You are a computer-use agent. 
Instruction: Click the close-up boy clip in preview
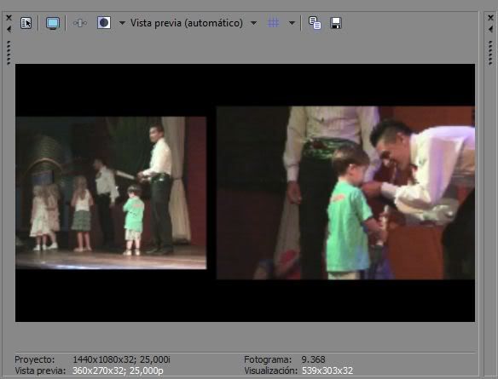click(345, 192)
